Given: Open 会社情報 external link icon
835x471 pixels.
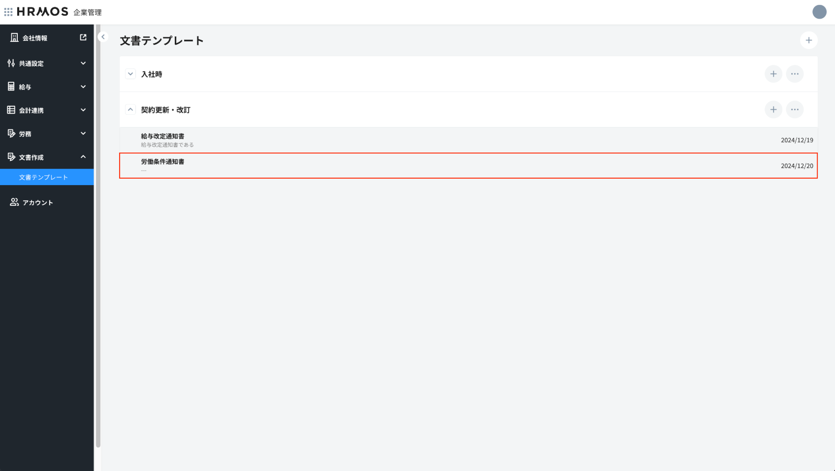Looking at the screenshot, I should pos(83,37).
